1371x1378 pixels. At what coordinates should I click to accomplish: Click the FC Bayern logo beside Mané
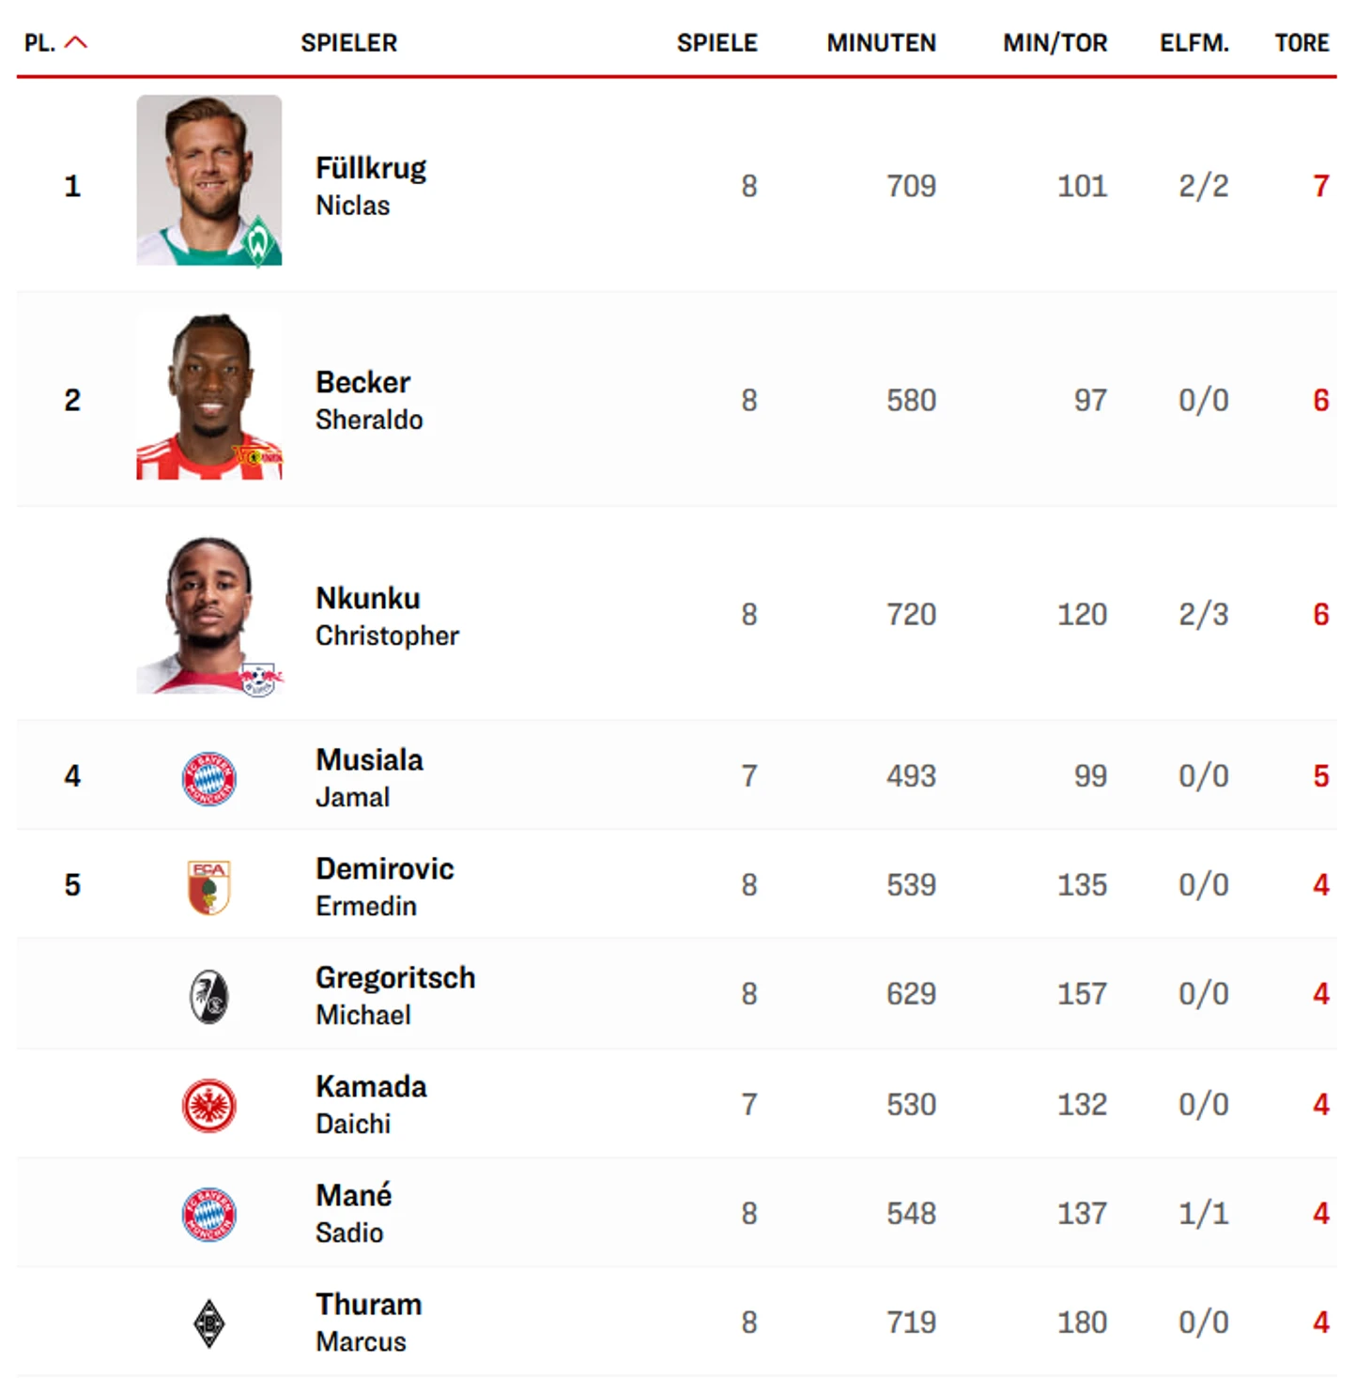pos(208,1214)
